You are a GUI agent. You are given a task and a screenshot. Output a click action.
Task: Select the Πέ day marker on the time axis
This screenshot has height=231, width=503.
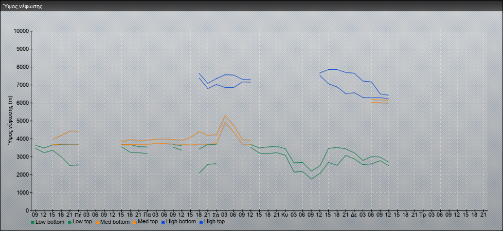(x=78, y=215)
